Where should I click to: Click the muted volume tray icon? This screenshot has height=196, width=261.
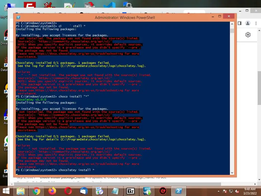[237, 191]
